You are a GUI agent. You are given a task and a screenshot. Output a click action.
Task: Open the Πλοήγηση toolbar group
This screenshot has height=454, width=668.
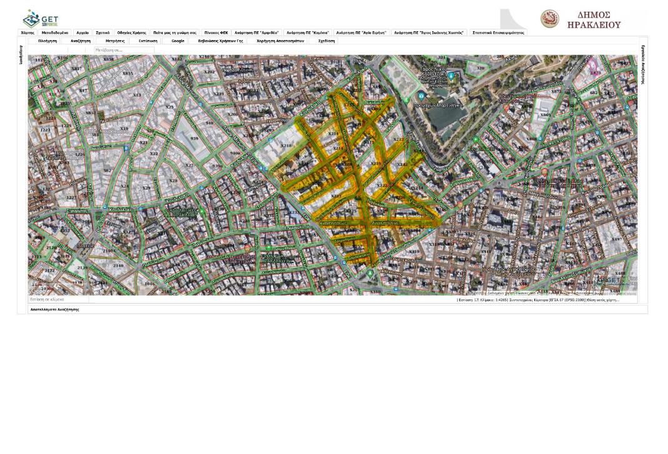[47, 41]
